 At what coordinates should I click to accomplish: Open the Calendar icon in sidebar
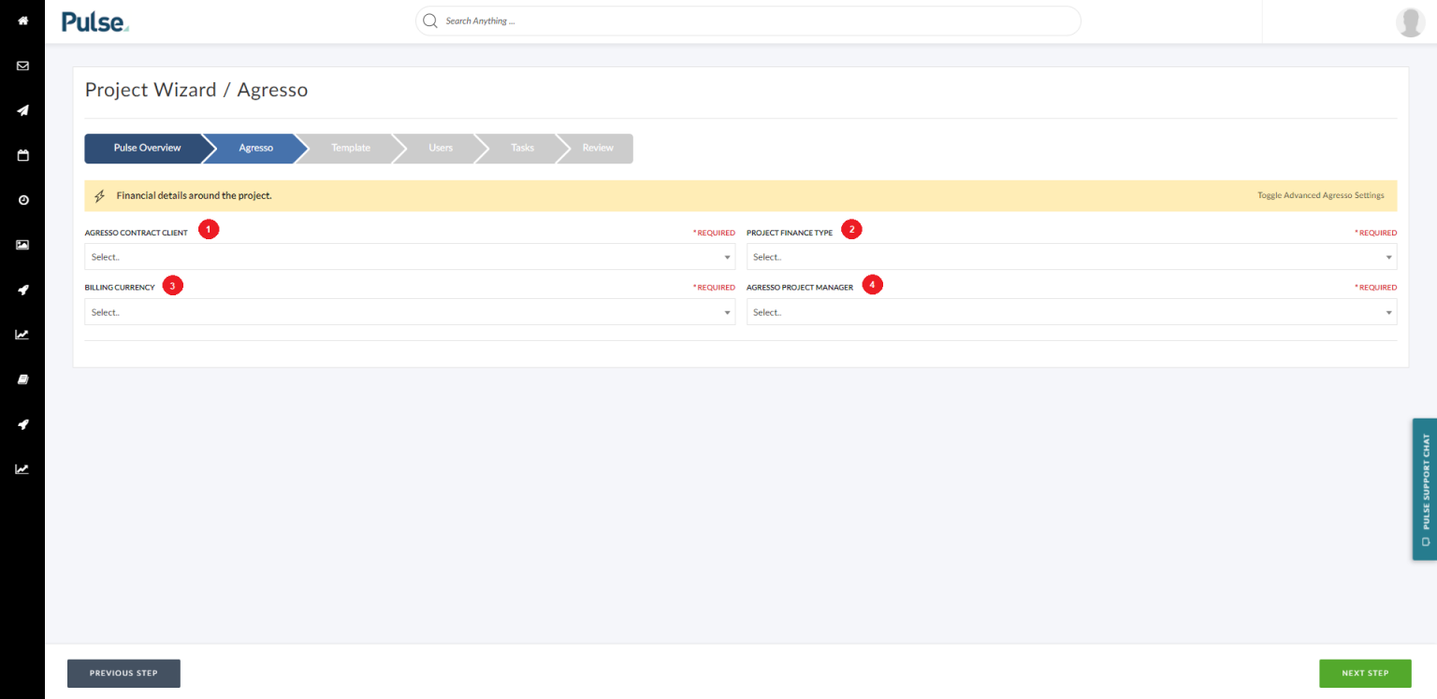[x=22, y=155]
